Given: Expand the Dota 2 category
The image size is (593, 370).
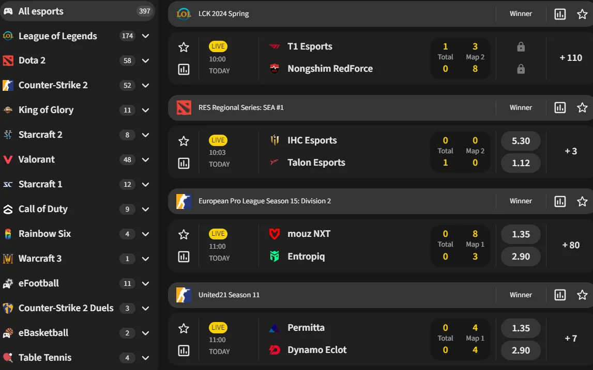Looking at the screenshot, I should 145,60.
